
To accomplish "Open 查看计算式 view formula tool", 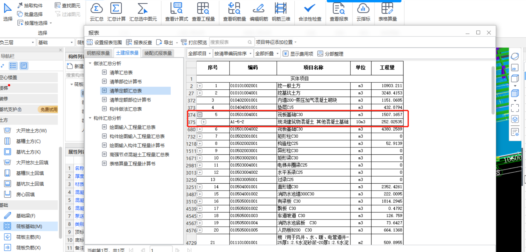I will [x=176, y=12].
